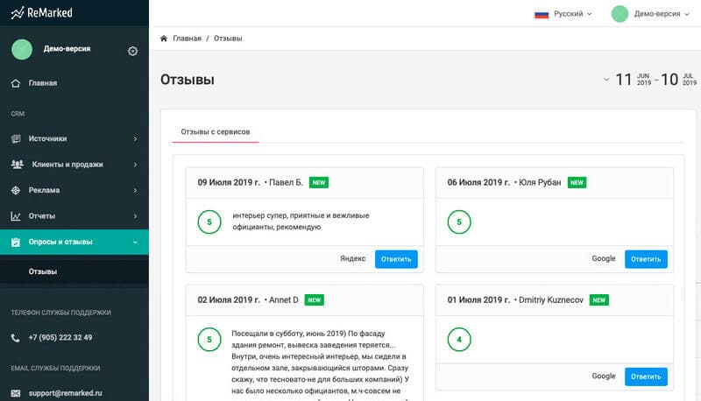Click Google source on Dmitriy Kuznecov review

(604, 376)
